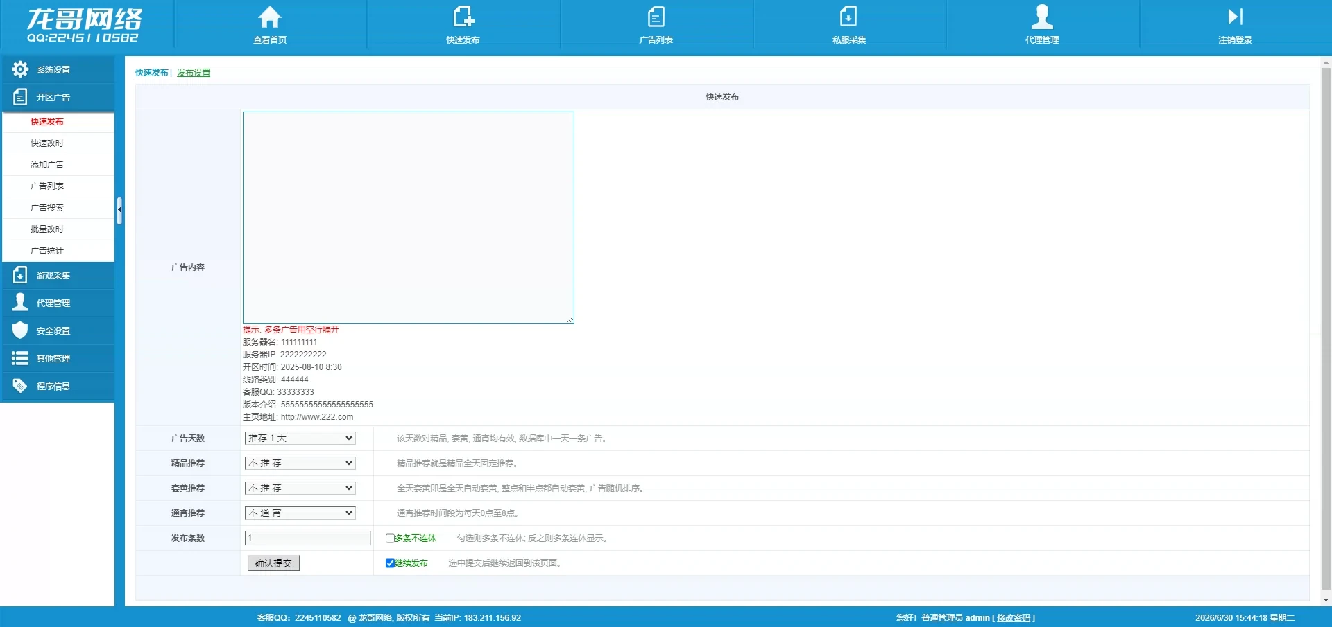This screenshot has height=627, width=1332.
Task: Open the 广告列表 top toolbar icon
Action: [x=656, y=17]
